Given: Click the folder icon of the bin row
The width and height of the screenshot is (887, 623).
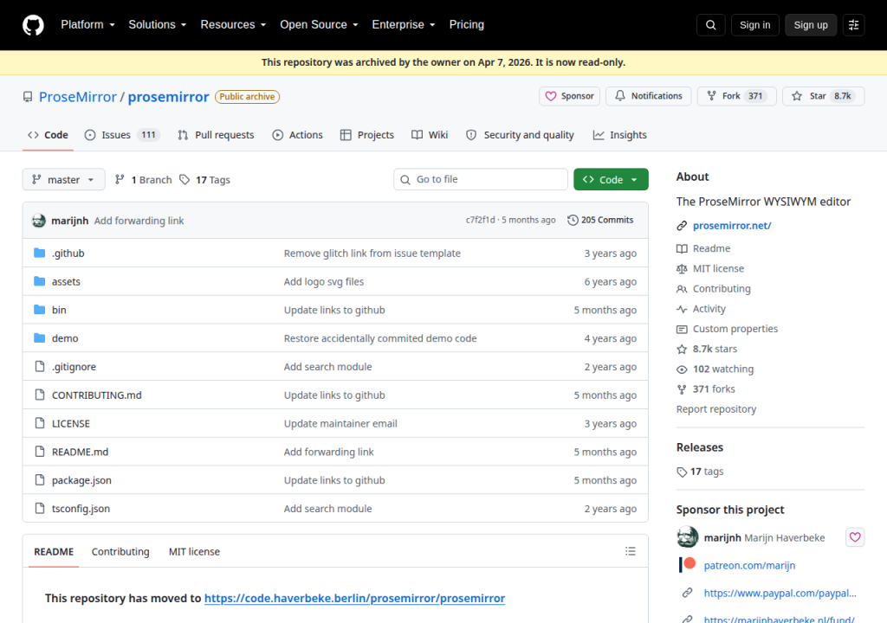Looking at the screenshot, I should point(39,309).
